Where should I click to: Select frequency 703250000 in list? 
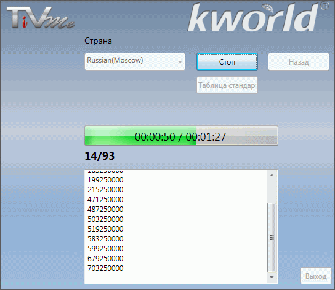coord(105,268)
